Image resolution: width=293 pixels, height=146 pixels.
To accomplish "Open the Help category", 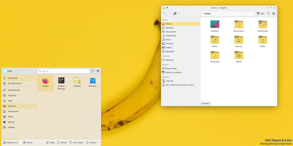I will tap(19, 101).
